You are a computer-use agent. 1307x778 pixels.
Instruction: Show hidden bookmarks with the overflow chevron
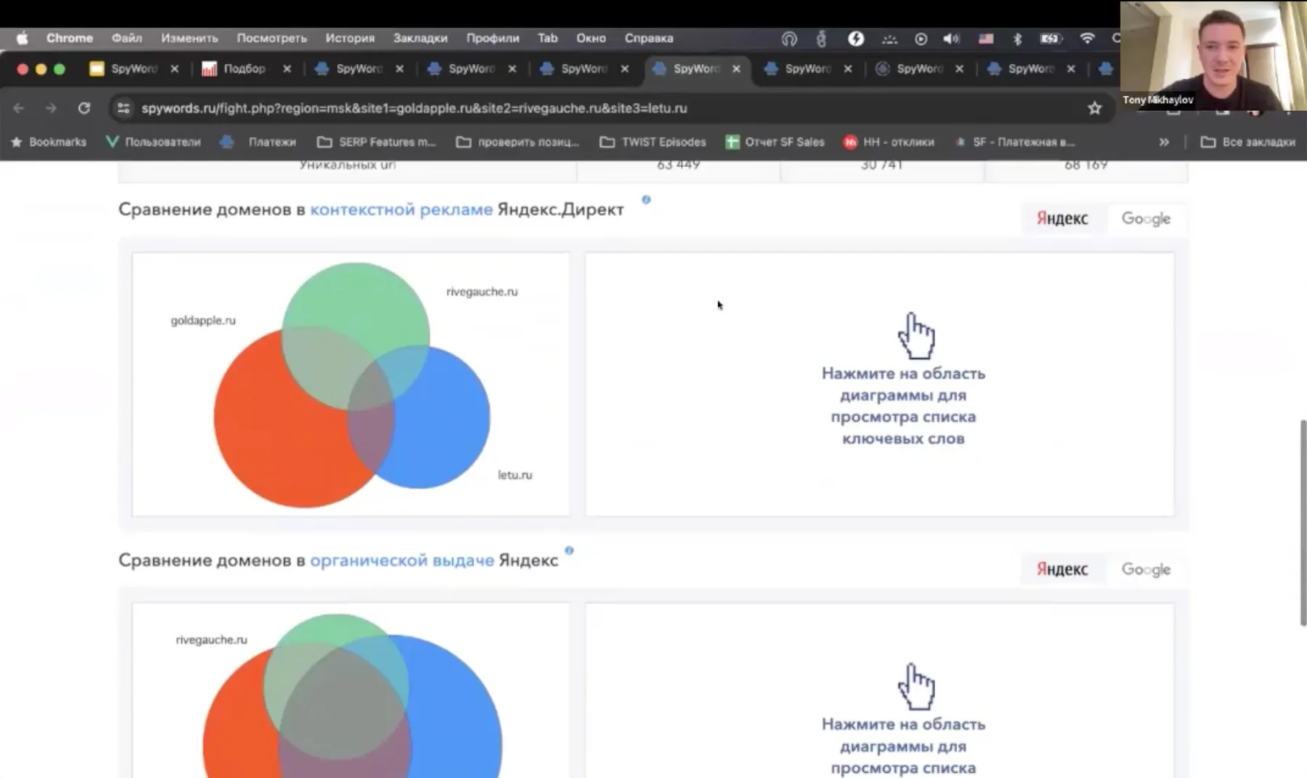1164,142
